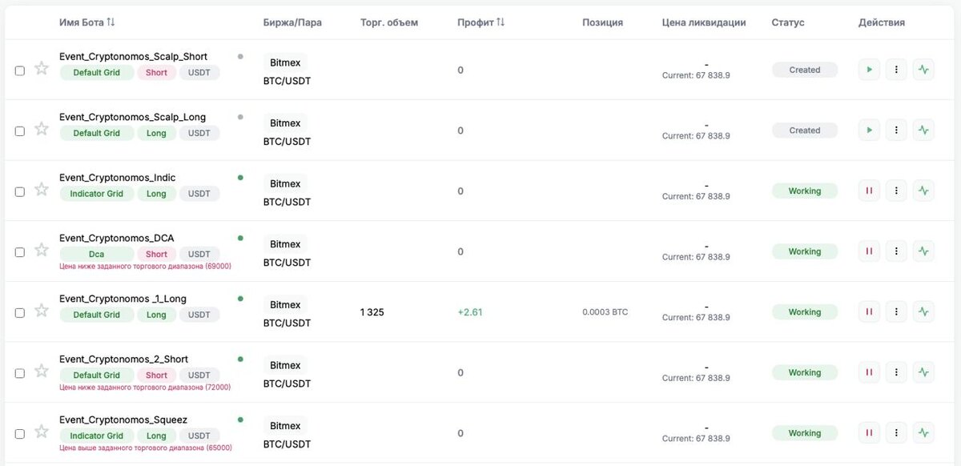Start the Event_Cryptonomos_Scalp_Short bot

[869, 70]
